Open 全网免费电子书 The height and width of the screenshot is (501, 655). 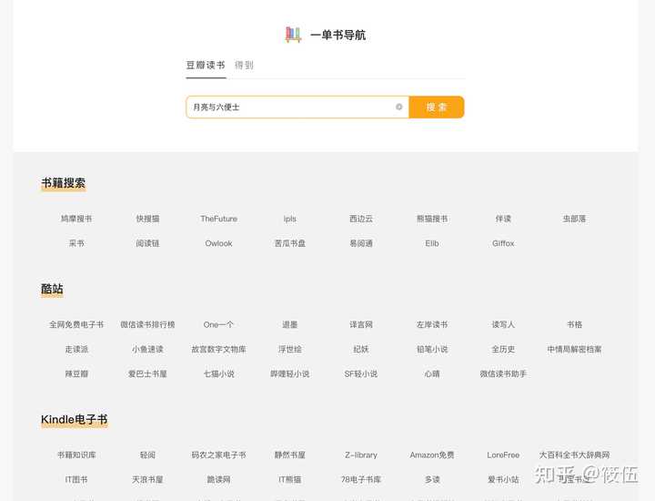(76, 324)
